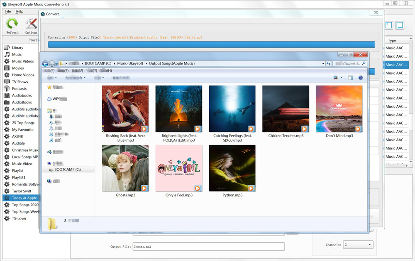Open the Top Songs 2020 playlist

coord(25,205)
